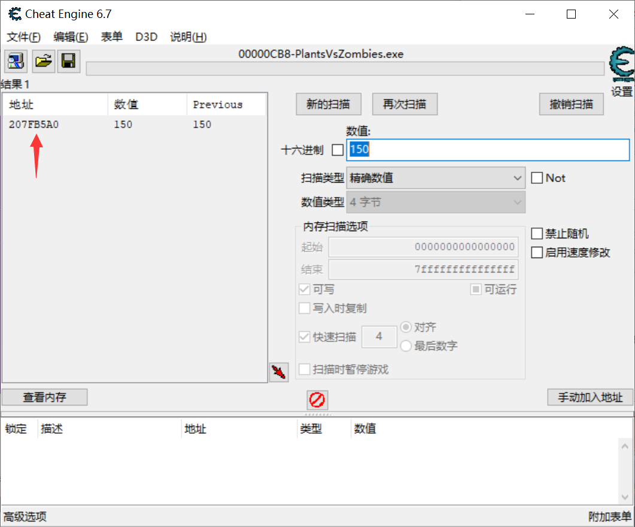Select the 最后数字 radio button
Screen dimensions: 635x527
pos(406,346)
